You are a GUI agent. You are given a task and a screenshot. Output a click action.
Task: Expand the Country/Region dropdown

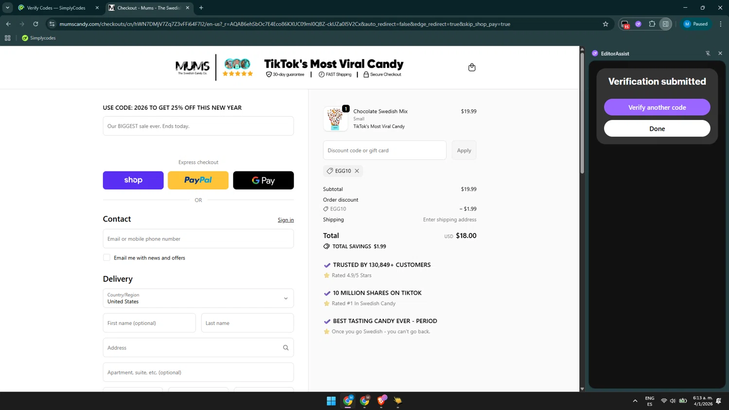tap(198, 298)
